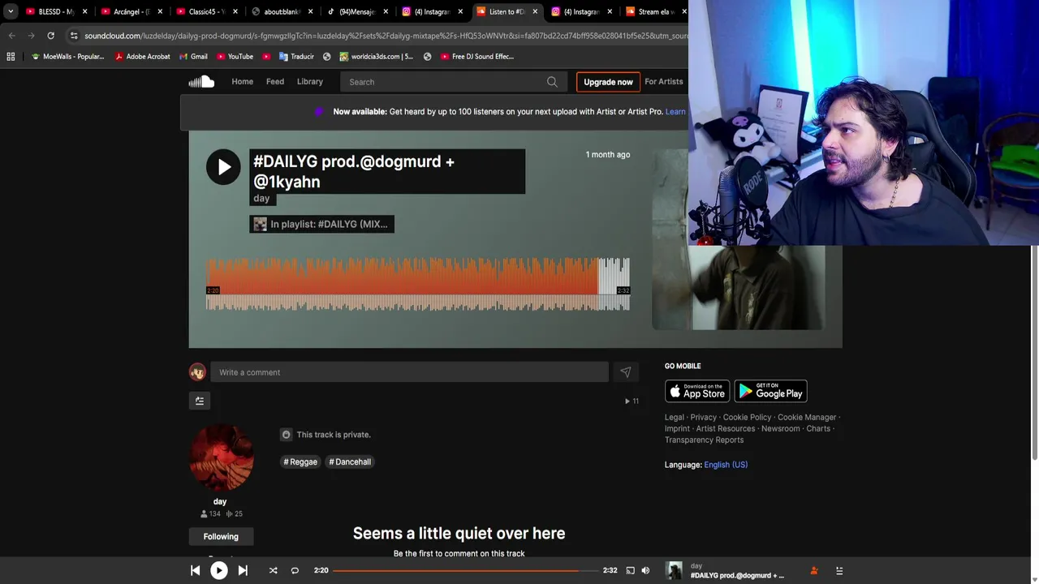
Task: Open the For Artists menu item
Action: pyautogui.click(x=664, y=81)
